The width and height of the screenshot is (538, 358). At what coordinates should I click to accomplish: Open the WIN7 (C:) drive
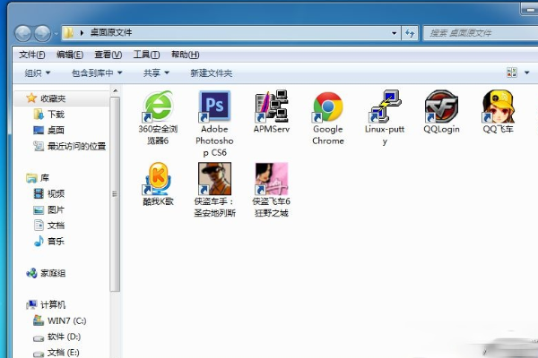point(60,320)
